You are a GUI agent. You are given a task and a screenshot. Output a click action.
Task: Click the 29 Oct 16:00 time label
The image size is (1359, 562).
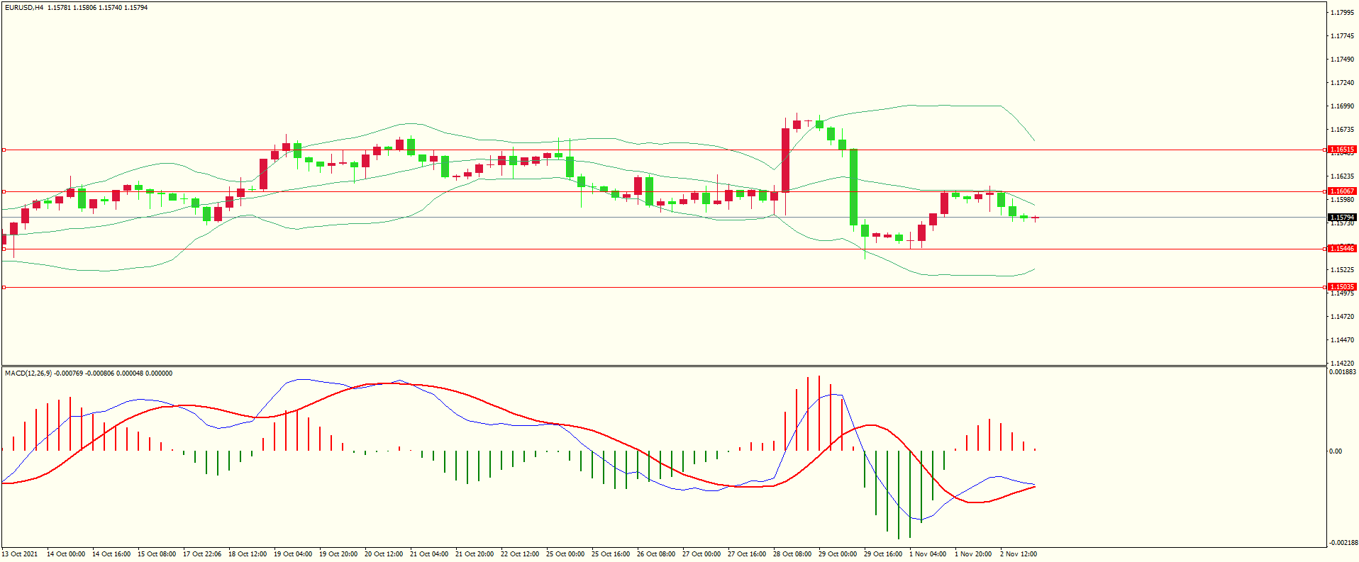[x=883, y=554]
